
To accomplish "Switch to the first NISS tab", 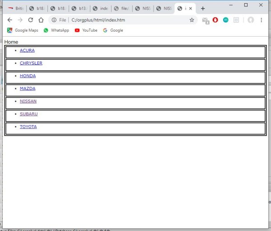I will [x=143, y=9].
